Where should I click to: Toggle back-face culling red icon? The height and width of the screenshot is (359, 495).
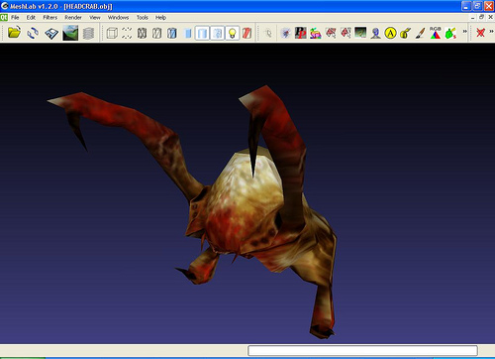point(247,33)
